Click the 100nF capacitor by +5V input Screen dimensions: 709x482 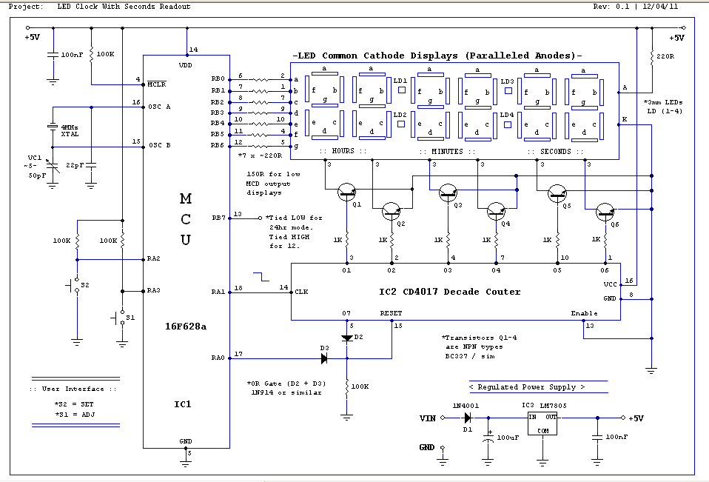pyautogui.click(x=53, y=55)
